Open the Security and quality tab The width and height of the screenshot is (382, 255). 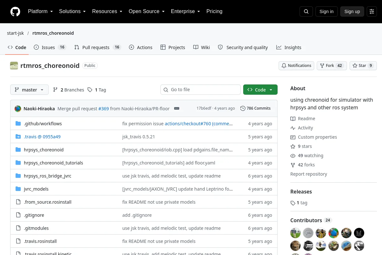pos(243,47)
